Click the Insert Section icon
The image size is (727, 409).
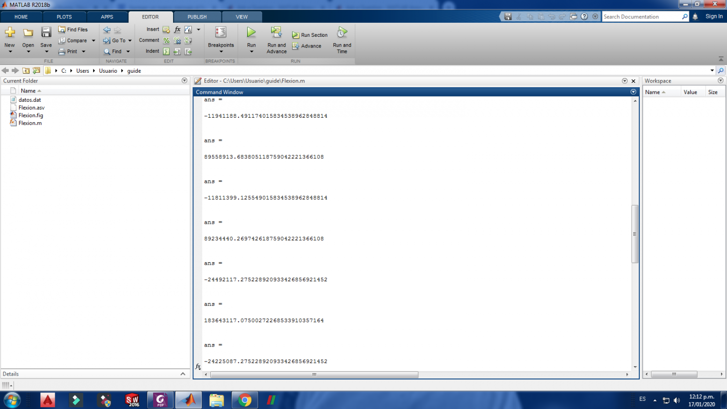pyautogui.click(x=166, y=30)
